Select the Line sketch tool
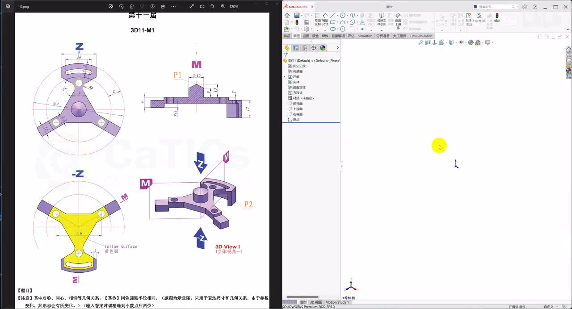The height and width of the screenshot is (309, 572). coord(332,16)
